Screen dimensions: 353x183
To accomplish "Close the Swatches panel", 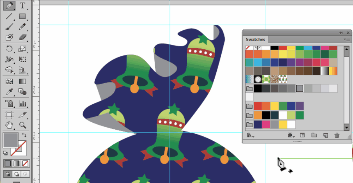I will tap(348, 33).
